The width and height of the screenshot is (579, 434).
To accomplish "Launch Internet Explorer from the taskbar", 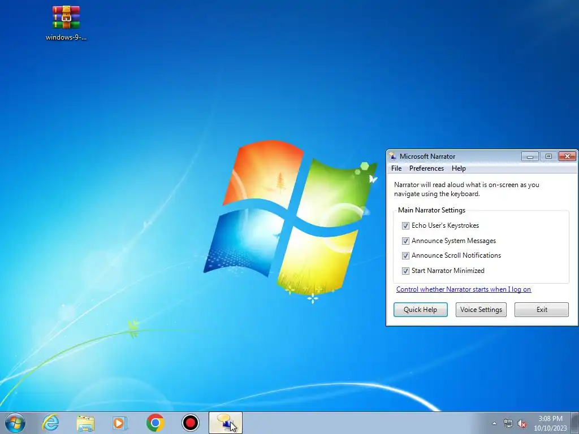I will 50,423.
